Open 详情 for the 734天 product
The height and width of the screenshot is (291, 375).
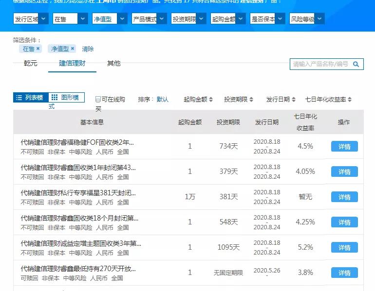pos(344,146)
